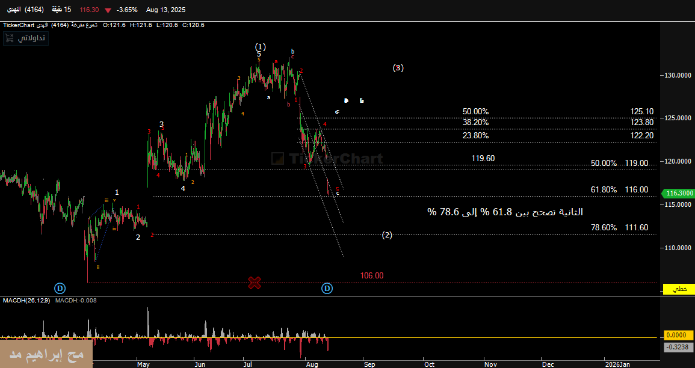Click the -3.65% change value
Screen dimensions: 695x368
click(x=127, y=10)
